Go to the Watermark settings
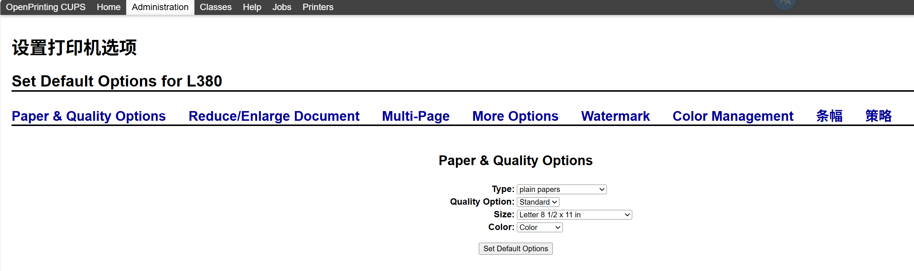This screenshot has width=914, height=271. 615,116
